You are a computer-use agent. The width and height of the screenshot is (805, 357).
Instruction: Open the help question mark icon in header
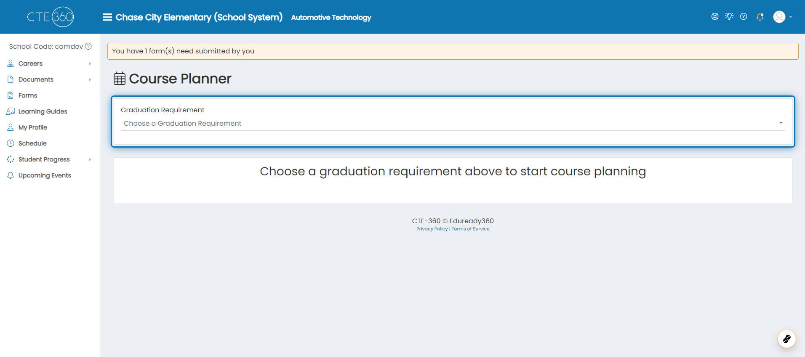tap(744, 16)
